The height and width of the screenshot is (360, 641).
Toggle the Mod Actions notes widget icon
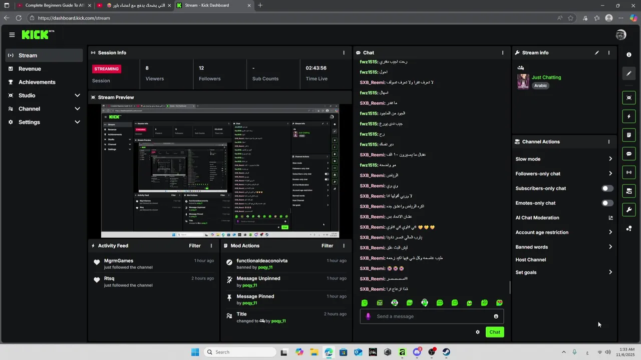pyautogui.click(x=629, y=135)
